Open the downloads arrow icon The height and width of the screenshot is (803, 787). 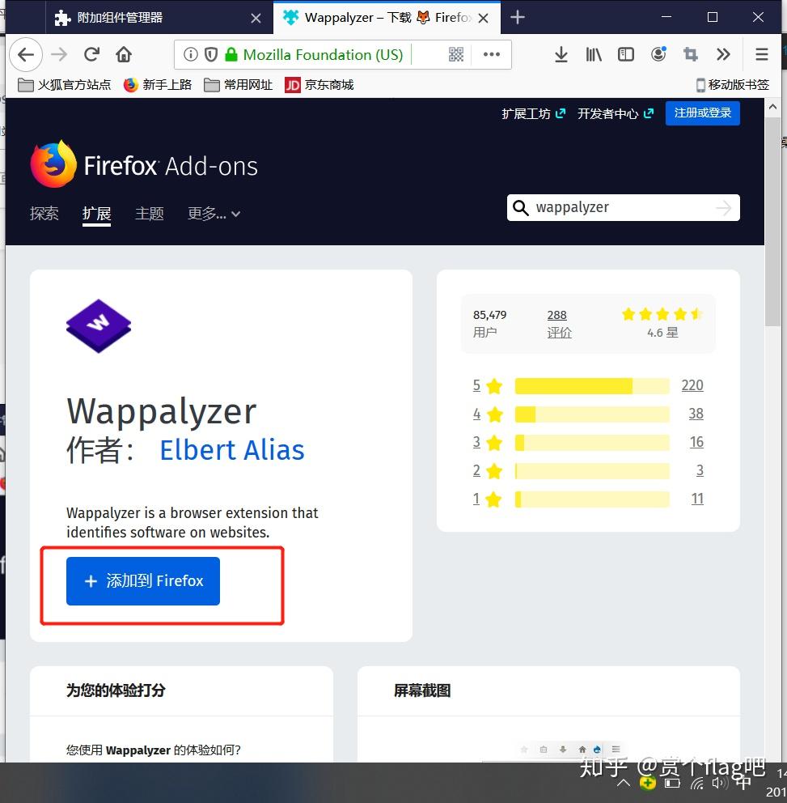click(561, 54)
